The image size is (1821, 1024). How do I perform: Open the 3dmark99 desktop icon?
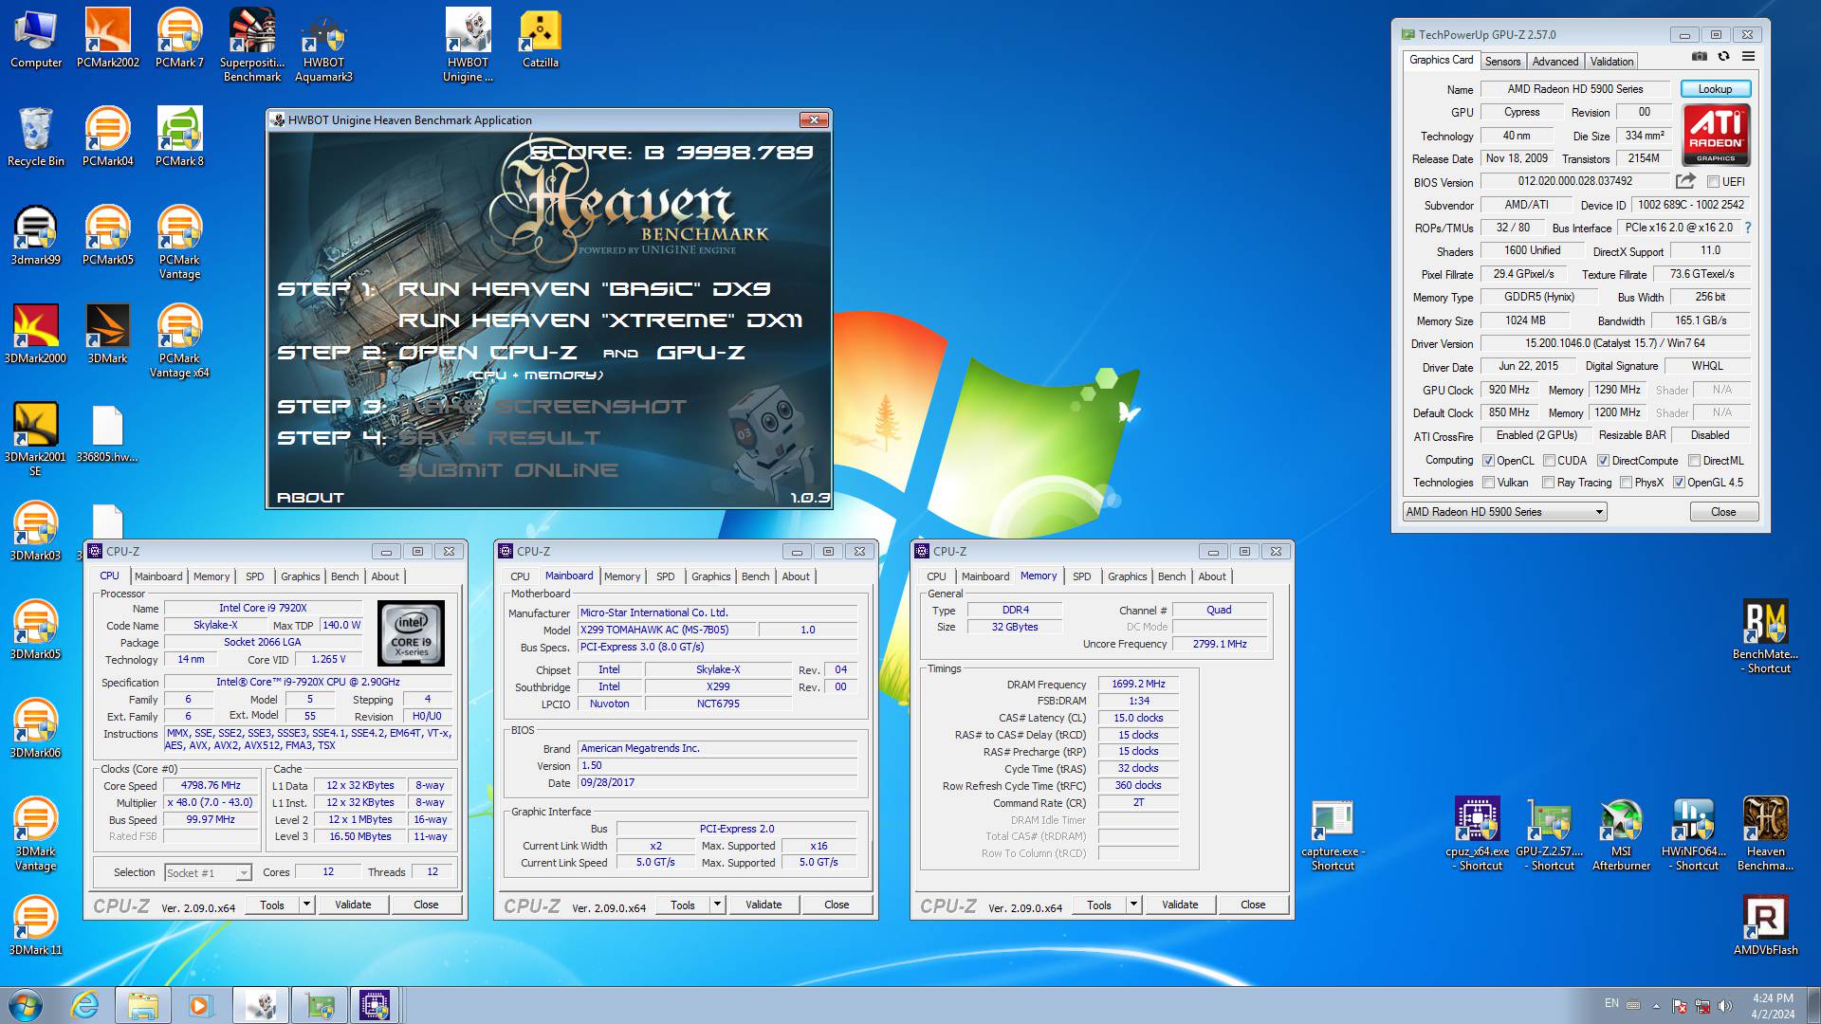coord(36,235)
